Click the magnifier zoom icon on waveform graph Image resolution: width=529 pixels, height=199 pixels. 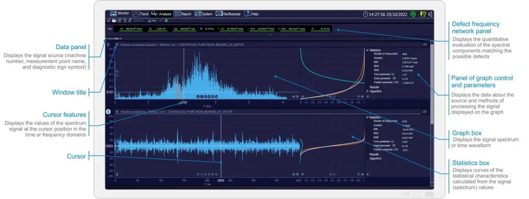(x=297, y=174)
